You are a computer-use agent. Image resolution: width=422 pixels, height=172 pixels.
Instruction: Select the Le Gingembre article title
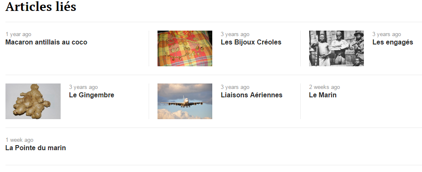pos(91,95)
